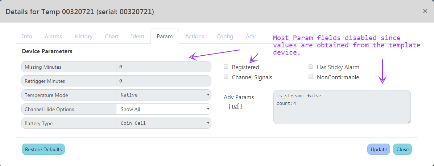
Task: Click the Missing Minutes input field
Action: click(164, 67)
